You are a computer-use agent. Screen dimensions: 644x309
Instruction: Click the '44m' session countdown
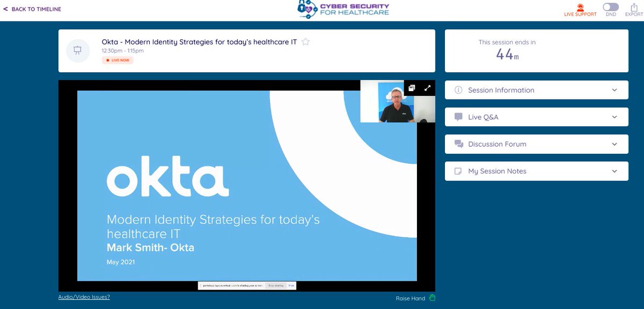507,54
